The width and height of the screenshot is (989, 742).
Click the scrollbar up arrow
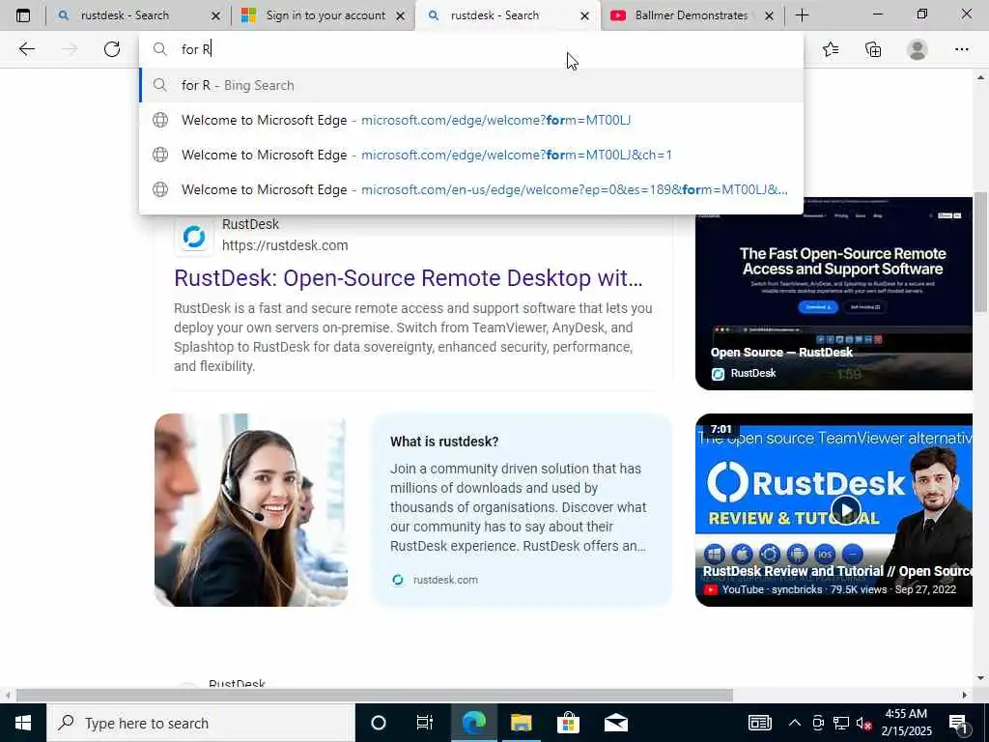(x=980, y=77)
